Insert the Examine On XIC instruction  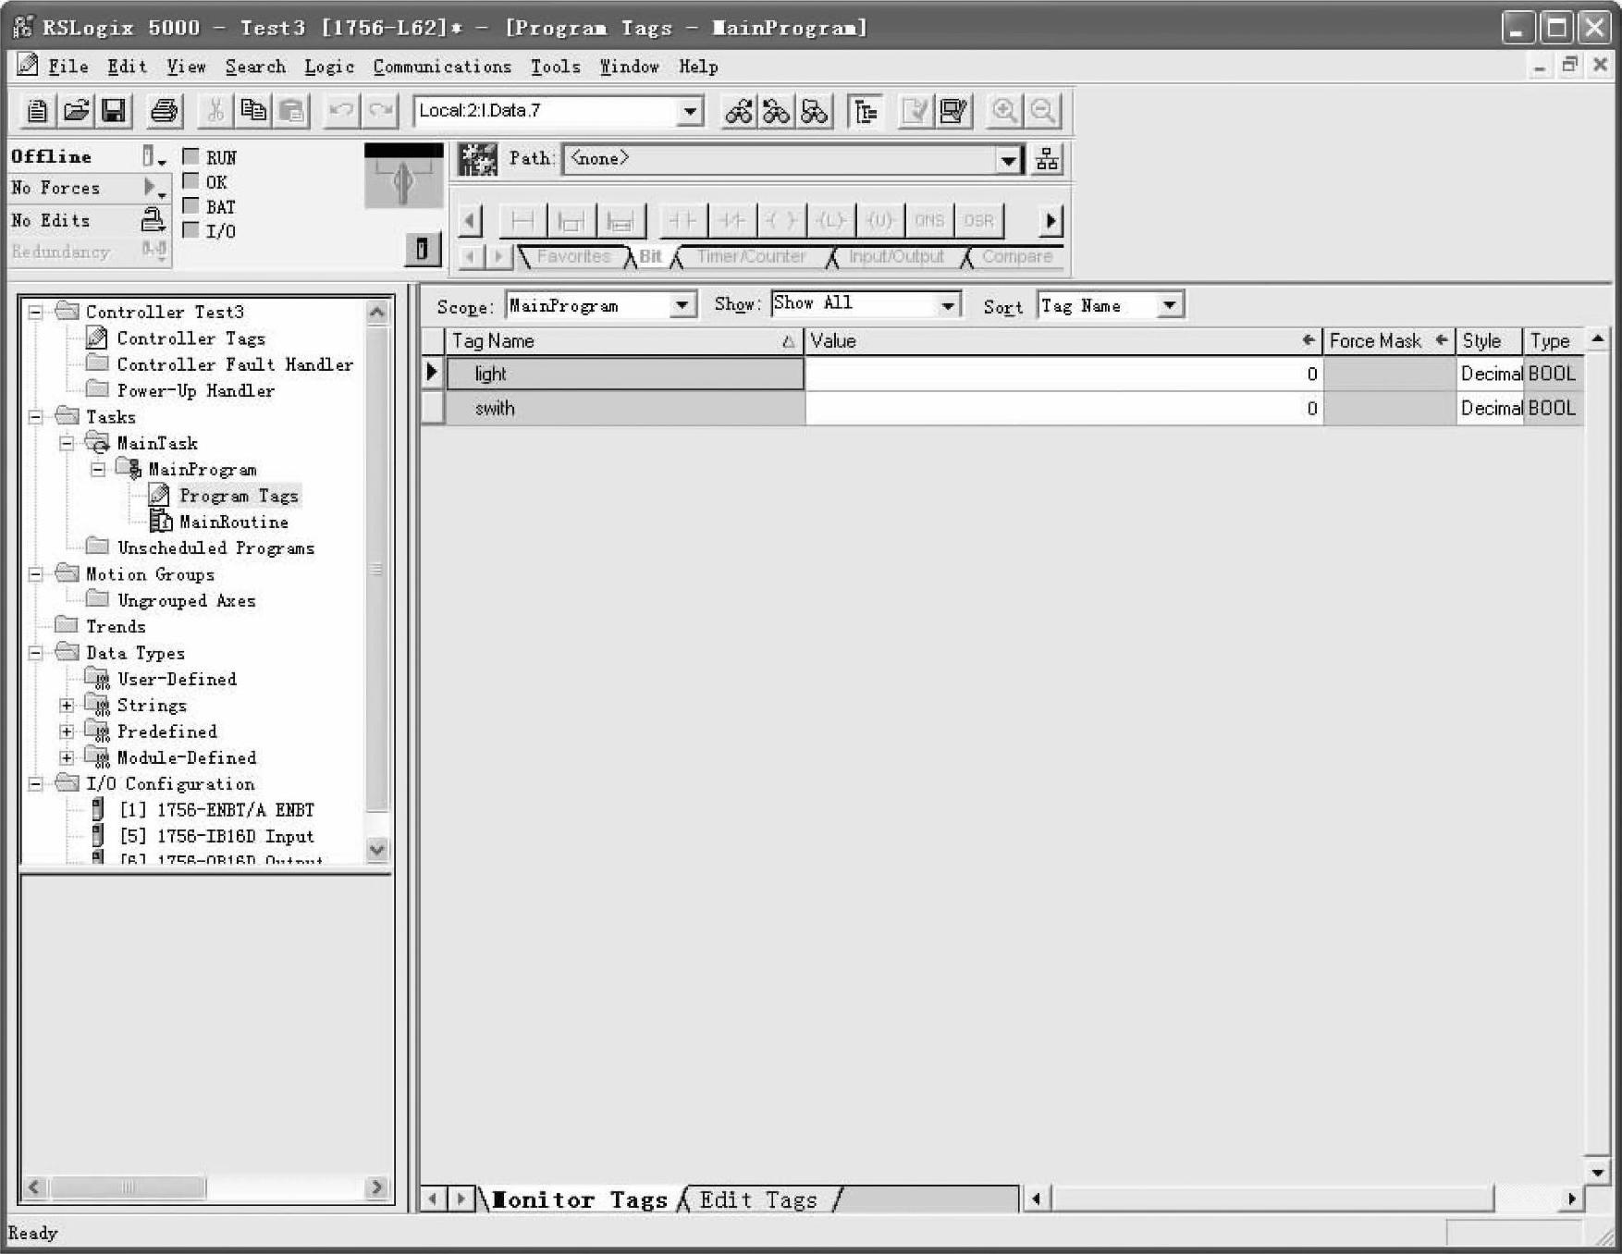(x=682, y=221)
